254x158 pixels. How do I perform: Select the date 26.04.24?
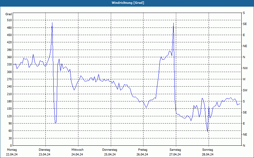pos(142,155)
